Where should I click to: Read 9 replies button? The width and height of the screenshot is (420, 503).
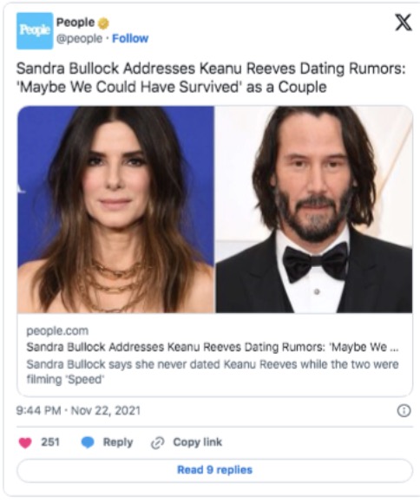[x=215, y=470]
